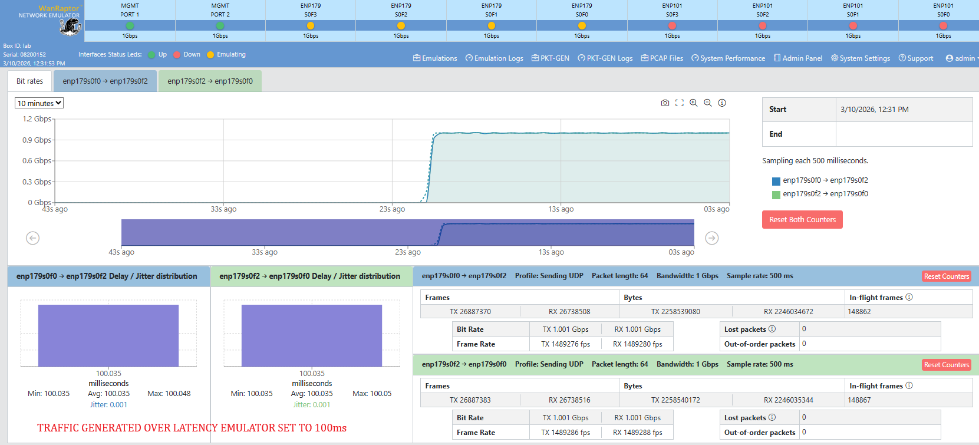The image size is (979, 445).
Task: Toggle the enp179s0f0 → enp179s0f2 legend series
Action: [x=776, y=181]
